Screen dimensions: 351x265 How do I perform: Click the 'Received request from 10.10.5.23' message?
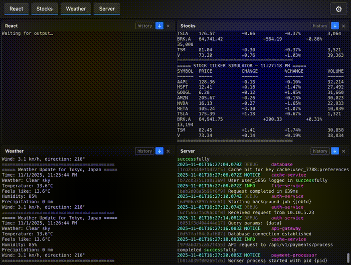coord(271,213)
